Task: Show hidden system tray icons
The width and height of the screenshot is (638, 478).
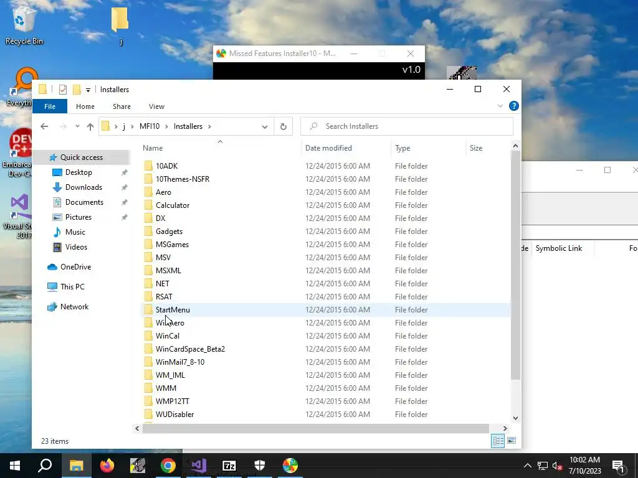Action: click(527, 466)
